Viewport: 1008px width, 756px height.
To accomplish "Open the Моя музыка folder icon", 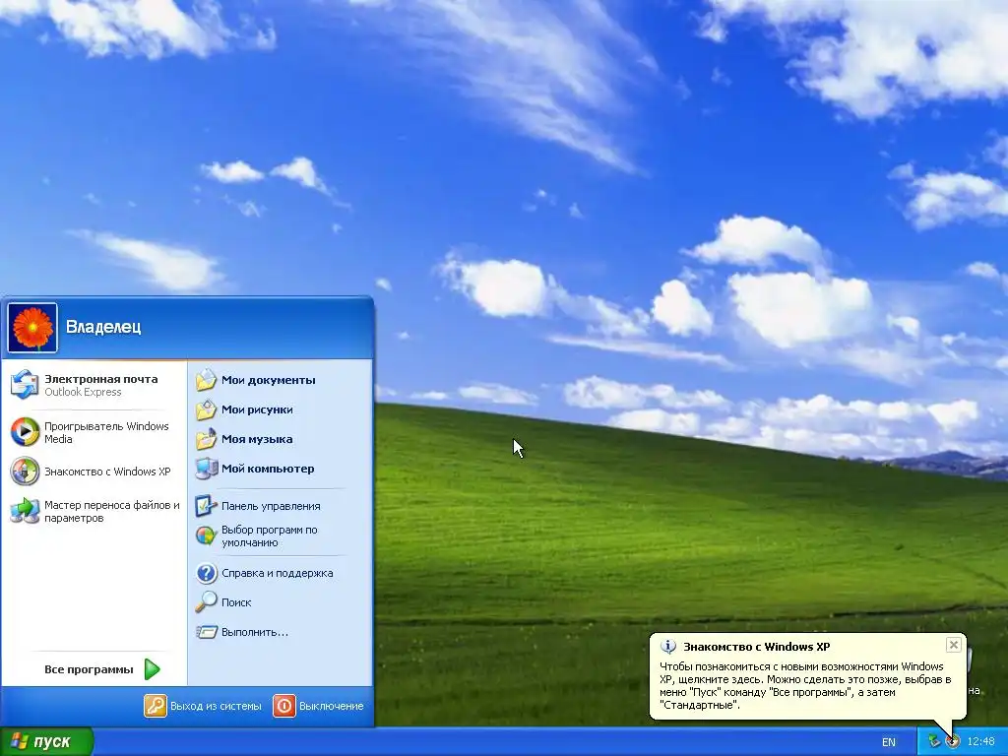I will (207, 439).
